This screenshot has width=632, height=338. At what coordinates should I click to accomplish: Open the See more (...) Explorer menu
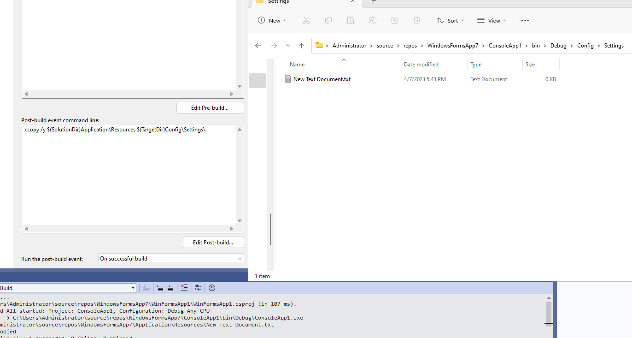[x=525, y=20]
